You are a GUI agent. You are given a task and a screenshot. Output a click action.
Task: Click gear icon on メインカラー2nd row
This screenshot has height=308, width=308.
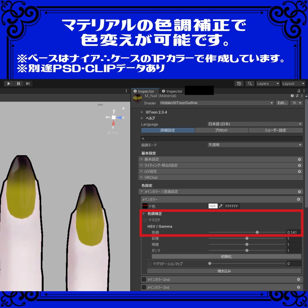click(x=299, y=279)
